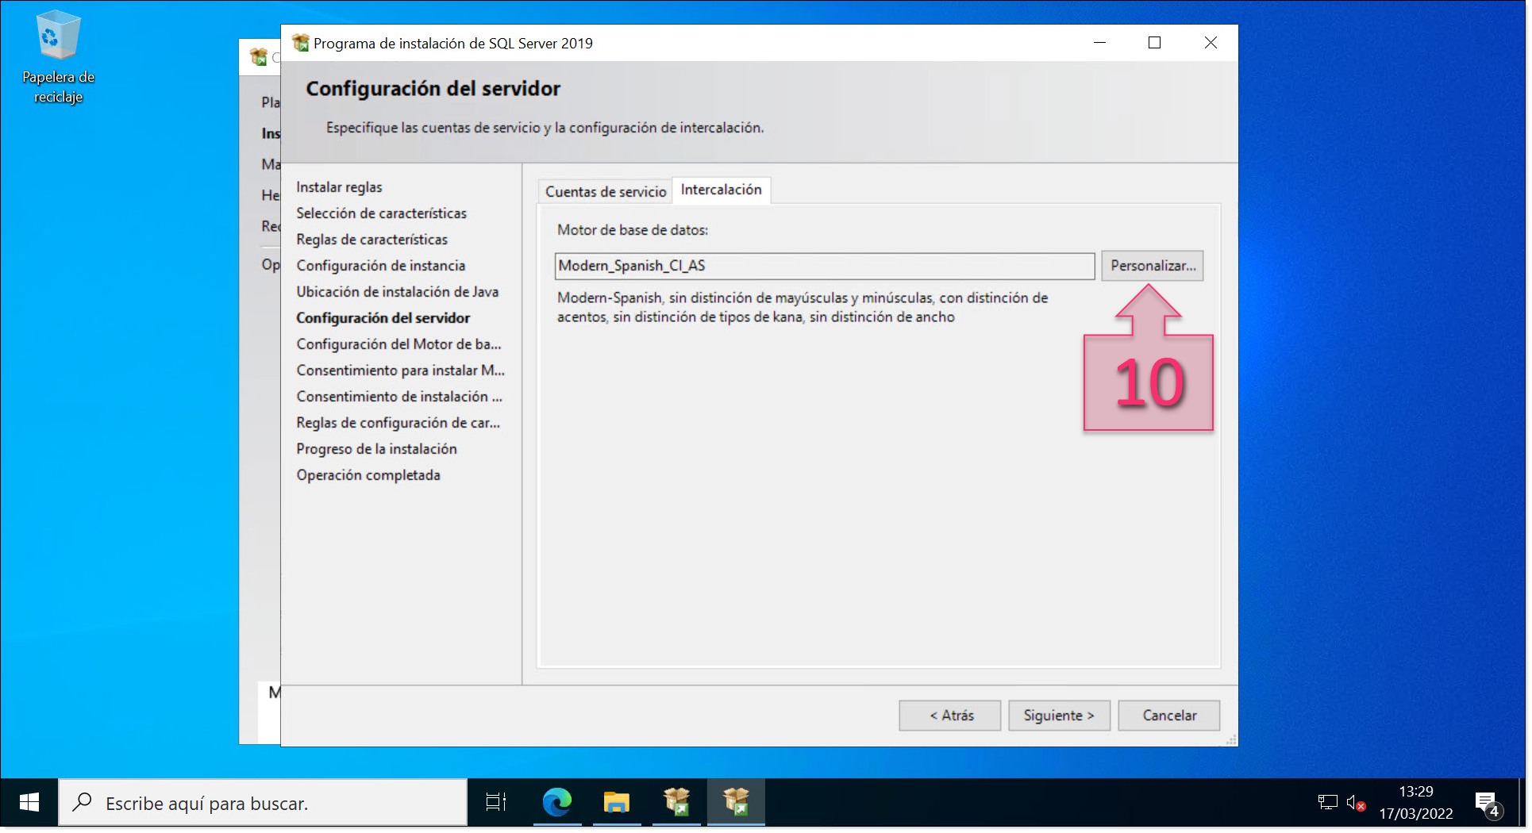Open File Explorer from the taskbar

[617, 803]
